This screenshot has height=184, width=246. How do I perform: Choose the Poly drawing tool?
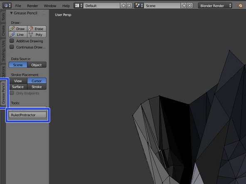coord(37,34)
